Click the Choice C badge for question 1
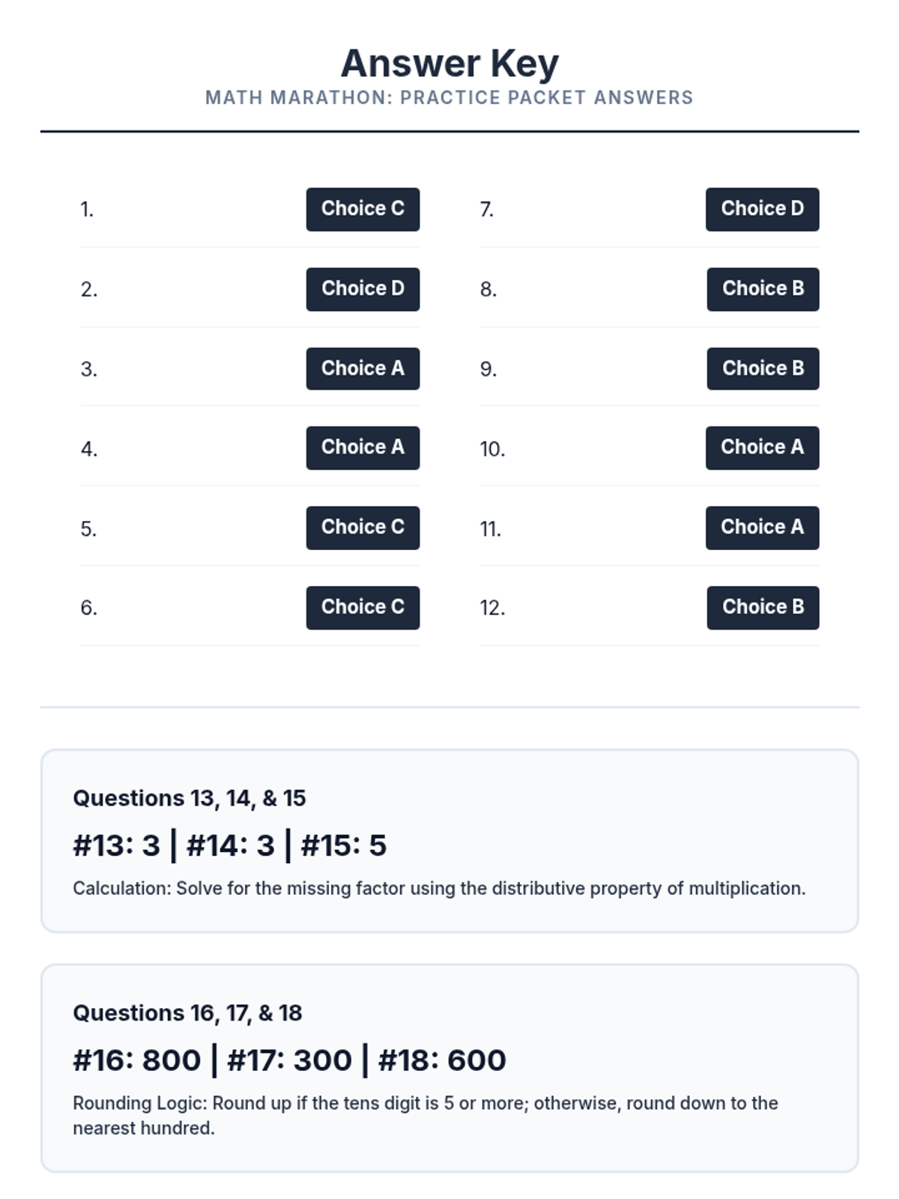This screenshot has height=1199, width=899. 363,209
